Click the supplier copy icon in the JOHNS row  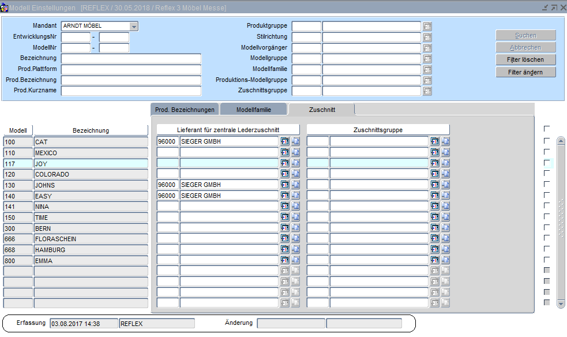295,185
